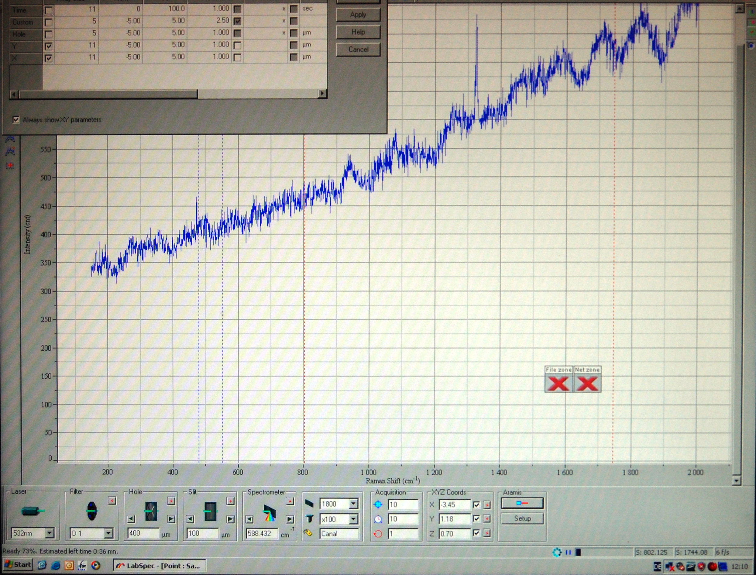Click the red shield security tray icon
Viewport: 756px width, 575px height.
701,566
